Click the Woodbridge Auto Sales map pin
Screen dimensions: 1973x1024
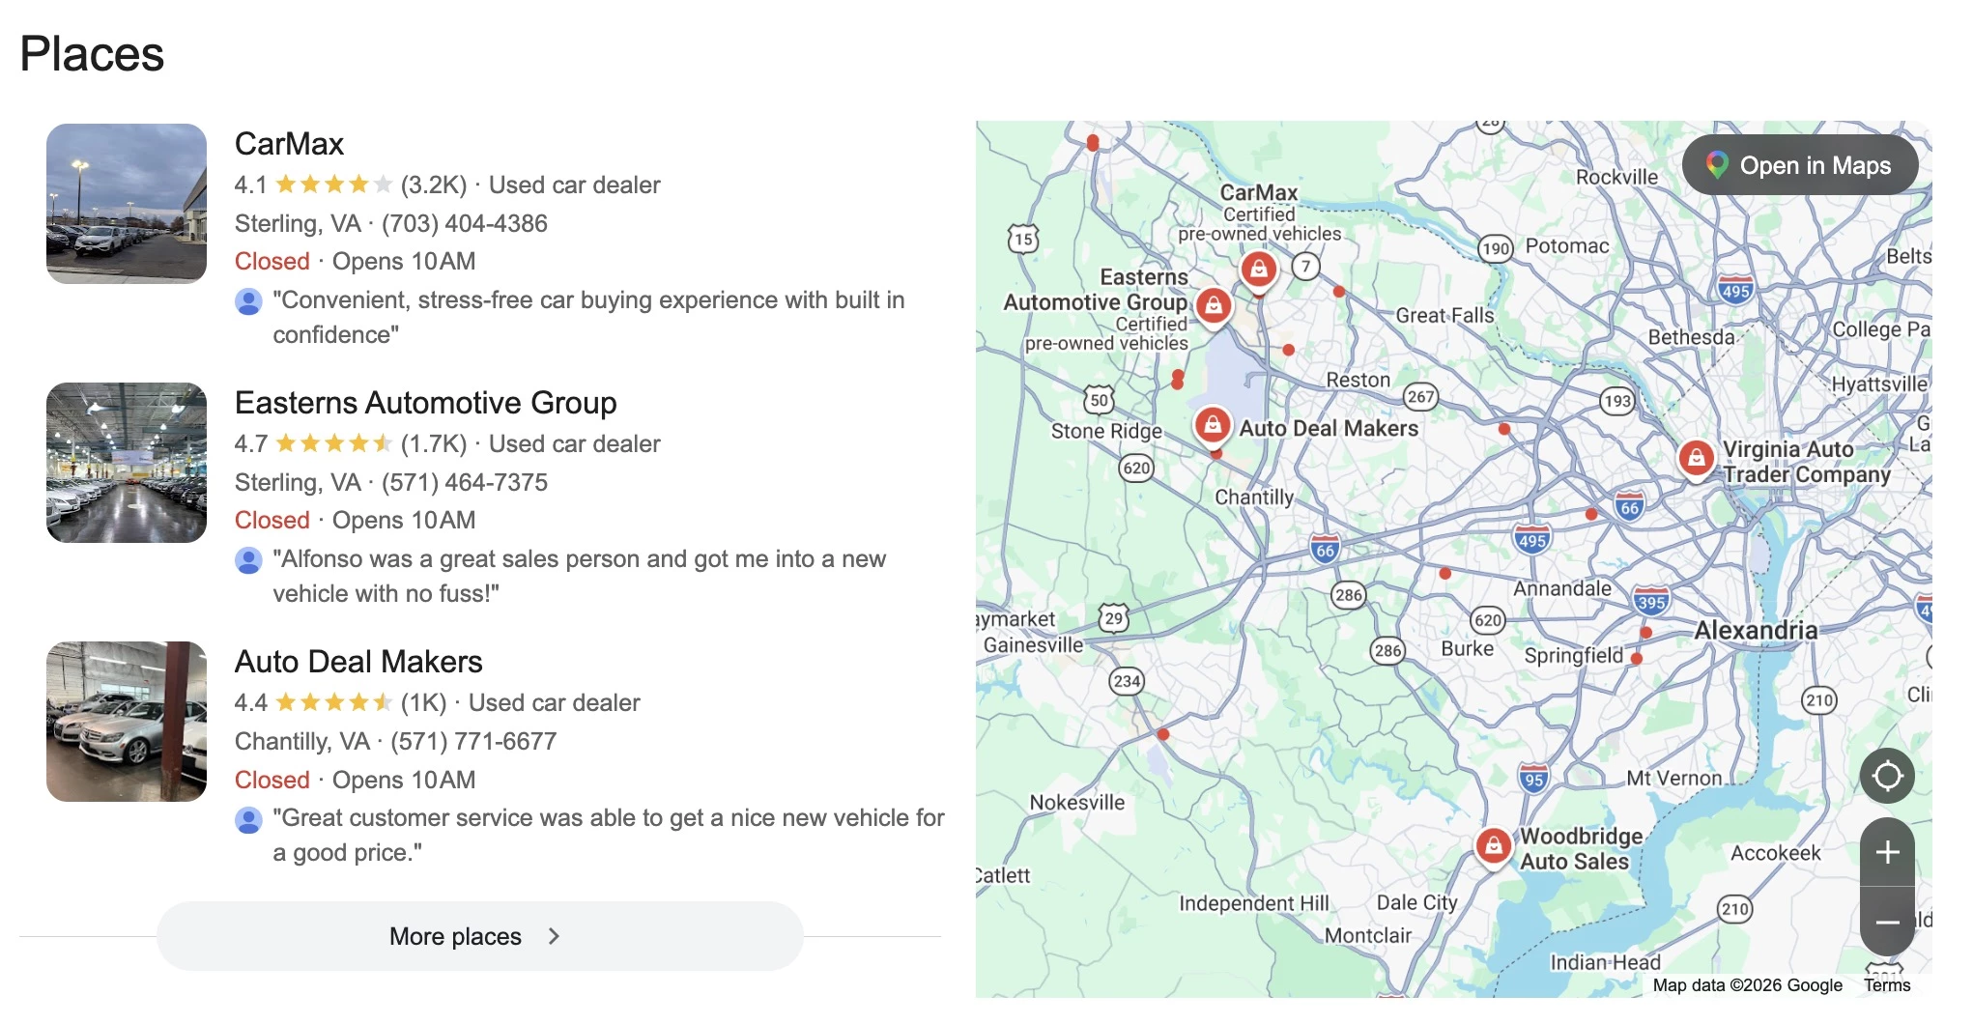pos(1493,847)
